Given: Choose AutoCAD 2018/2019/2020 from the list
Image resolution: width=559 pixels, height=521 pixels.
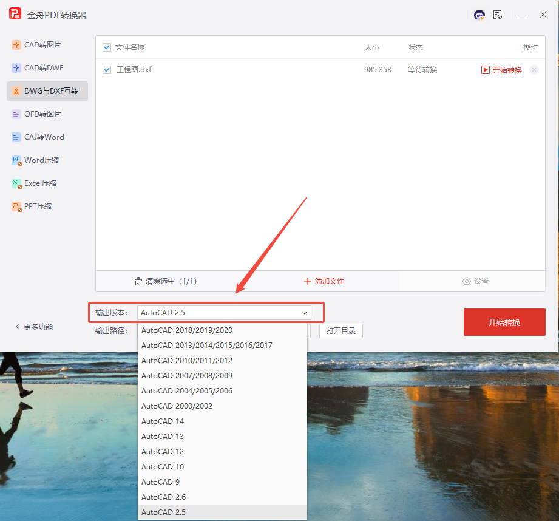Looking at the screenshot, I should (x=222, y=330).
